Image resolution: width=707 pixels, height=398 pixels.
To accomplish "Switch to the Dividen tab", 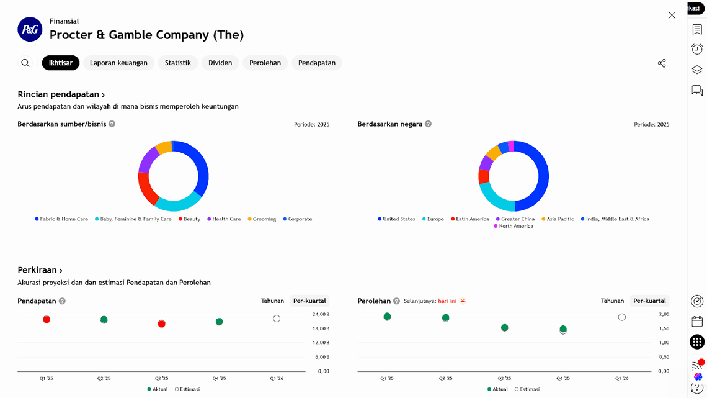I will 220,63.
